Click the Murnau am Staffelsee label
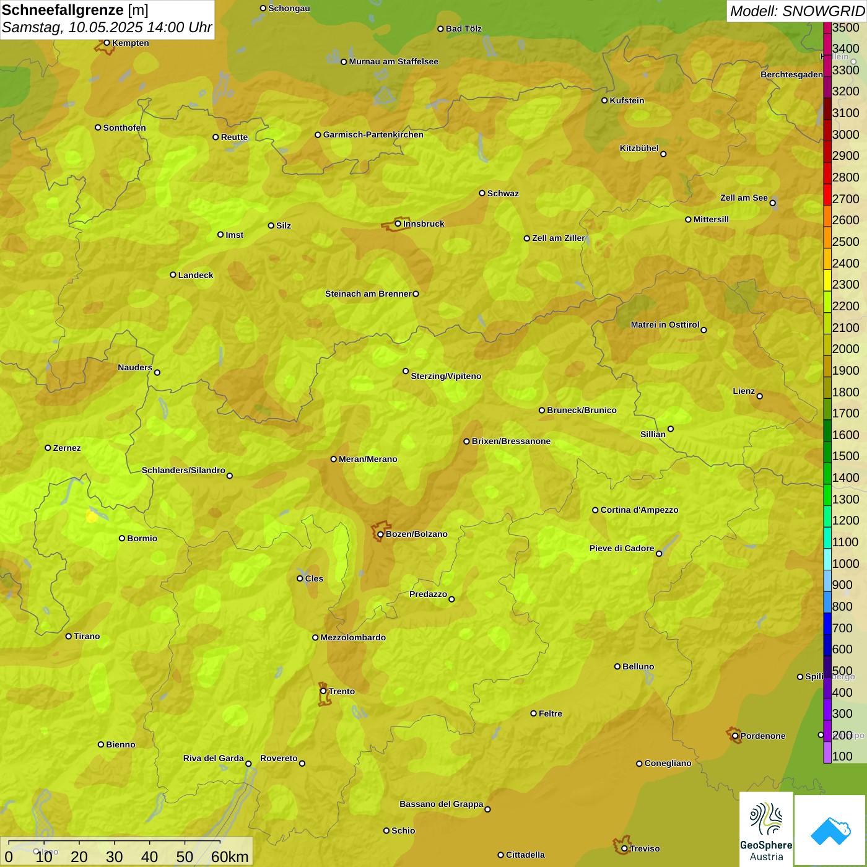This screenshot has width=867, height=867. (393, 61)
